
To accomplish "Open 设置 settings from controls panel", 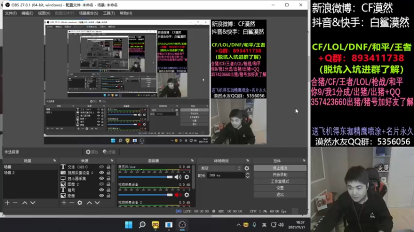I will (x=280, y=188).
